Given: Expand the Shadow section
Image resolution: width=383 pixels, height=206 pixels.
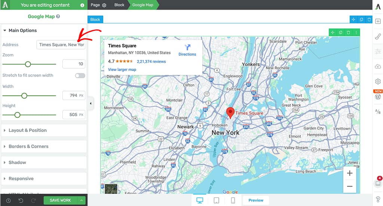Looking at the screenshot, I should [44, 162].
